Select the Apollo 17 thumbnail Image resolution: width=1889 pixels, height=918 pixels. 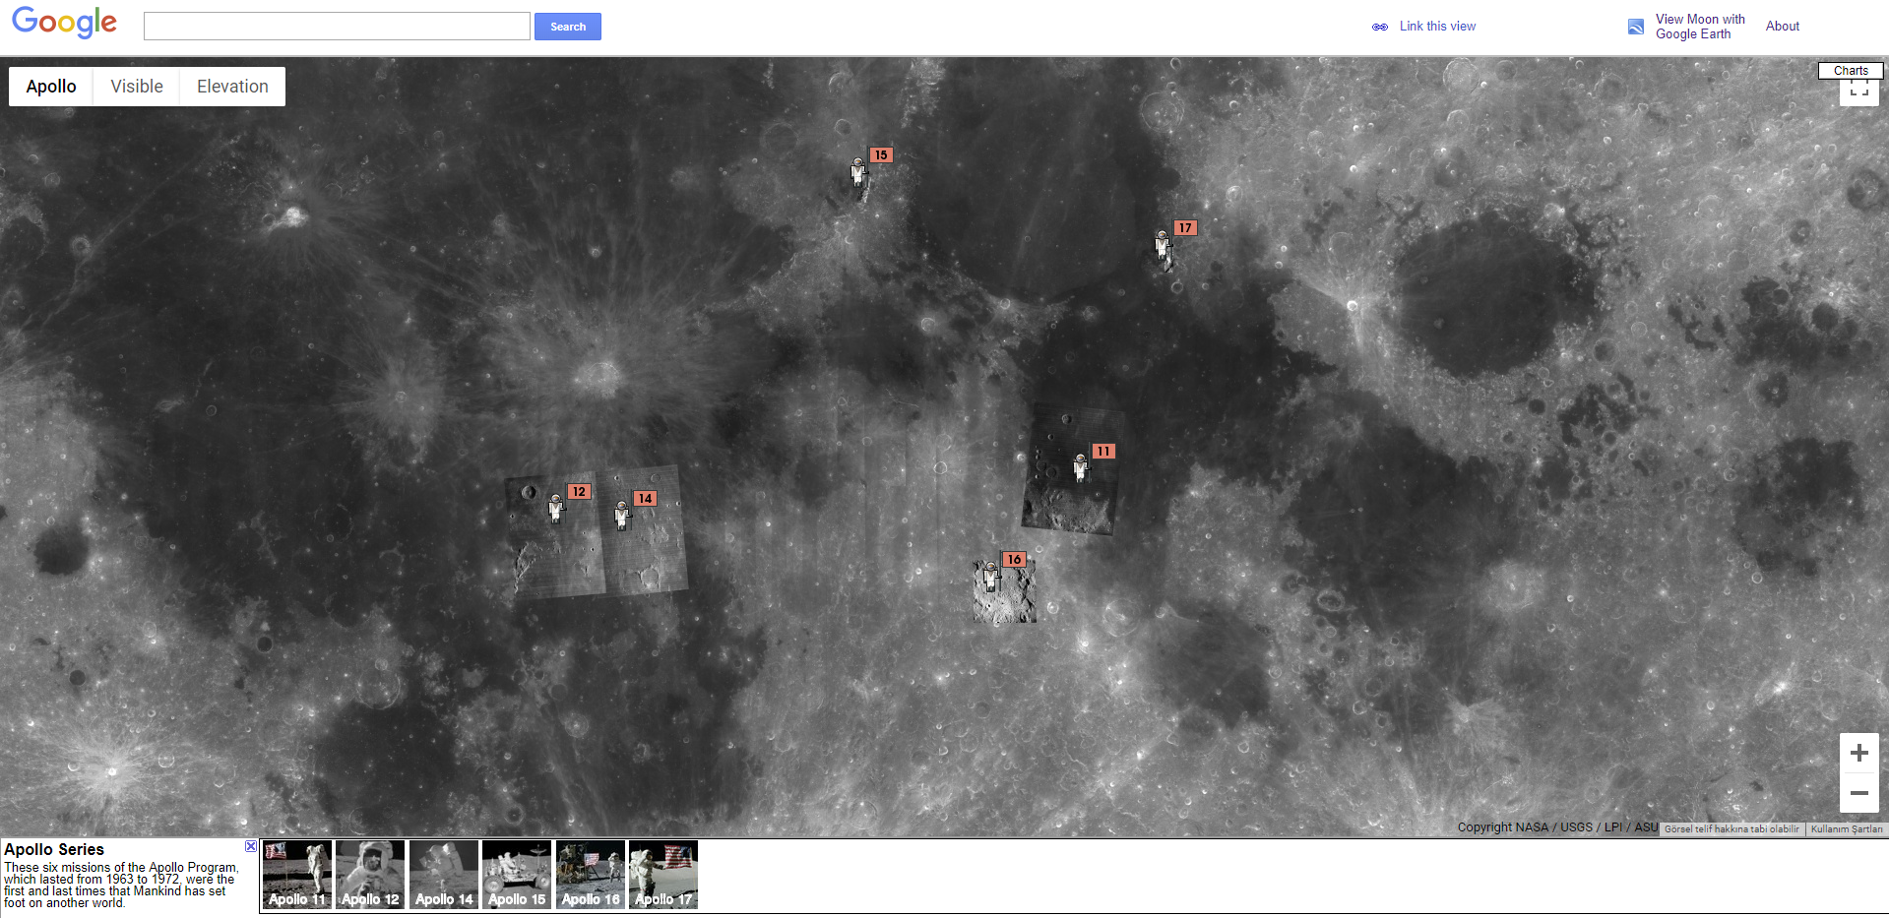(663, 875)
